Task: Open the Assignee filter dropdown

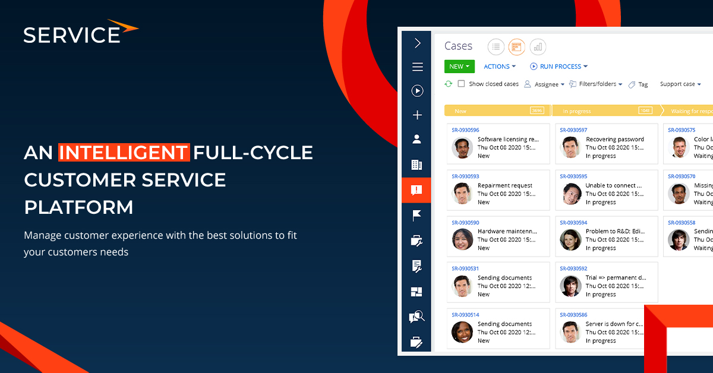Action: (544, 84)
